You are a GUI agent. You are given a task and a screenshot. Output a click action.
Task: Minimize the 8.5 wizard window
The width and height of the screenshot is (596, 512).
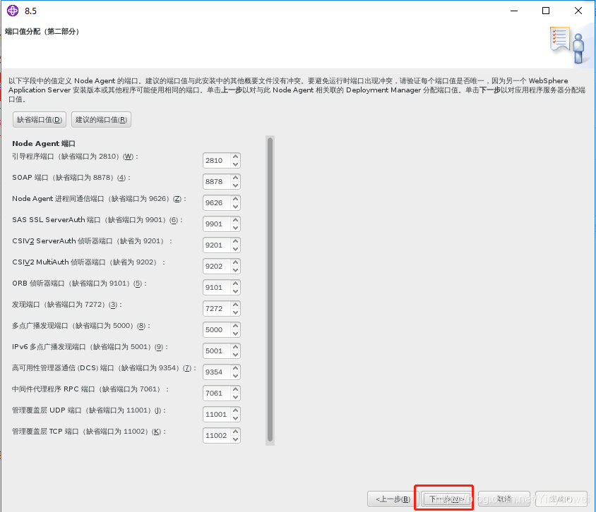coord(514,11)
